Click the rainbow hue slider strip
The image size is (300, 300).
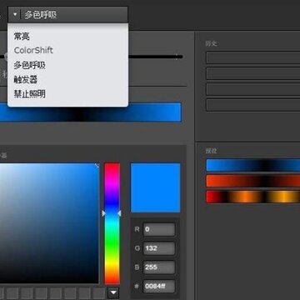[x=112, y=223]
